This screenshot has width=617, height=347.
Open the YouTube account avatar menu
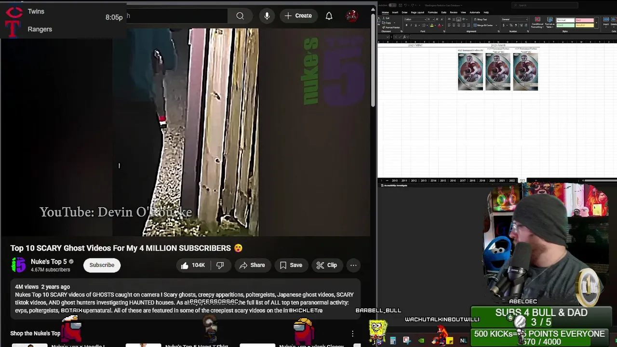(x=352, y=16)
